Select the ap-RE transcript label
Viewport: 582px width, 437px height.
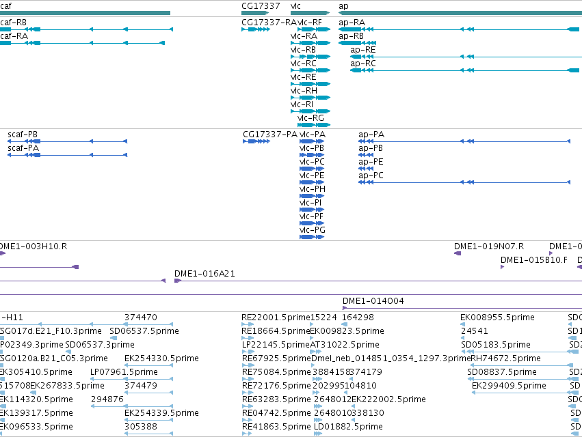point(363,50)
